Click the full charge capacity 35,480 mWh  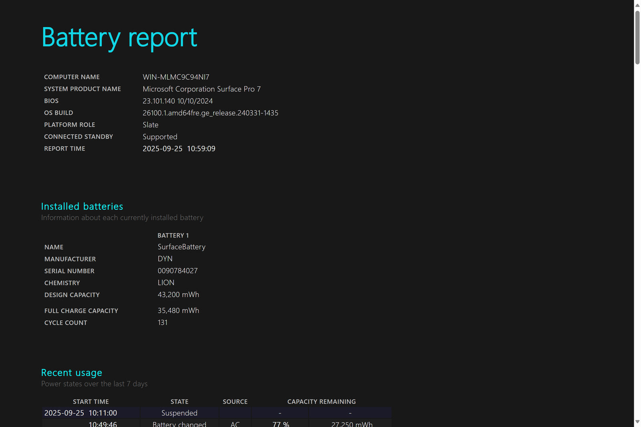point(178,311)
